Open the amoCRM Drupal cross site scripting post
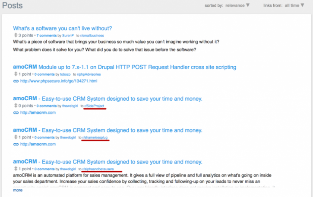 point(125,67)
